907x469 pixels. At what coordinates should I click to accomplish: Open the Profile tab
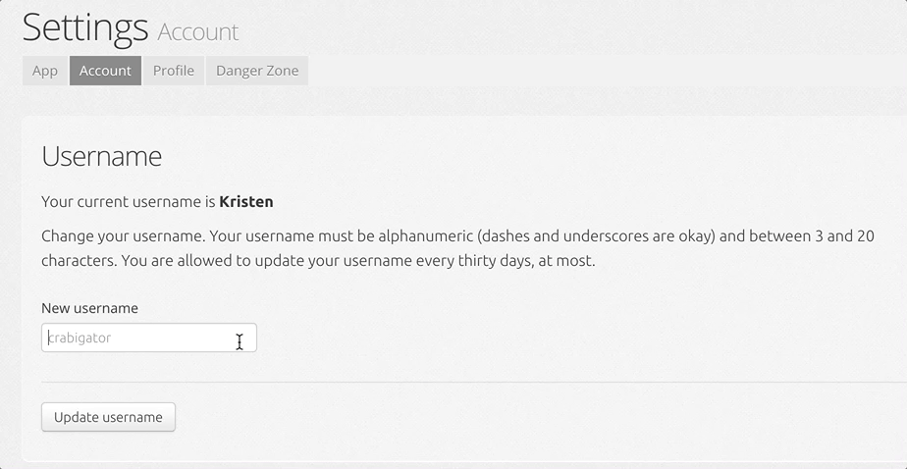pyautogui.click(x=174, y=71)
